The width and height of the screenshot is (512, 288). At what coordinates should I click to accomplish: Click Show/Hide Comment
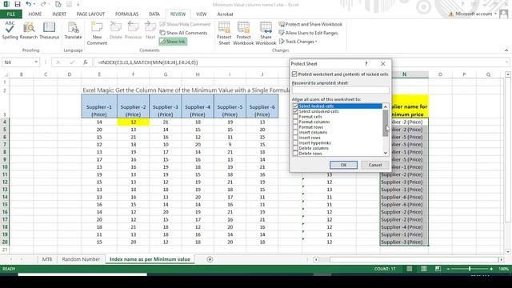(185, 24)
